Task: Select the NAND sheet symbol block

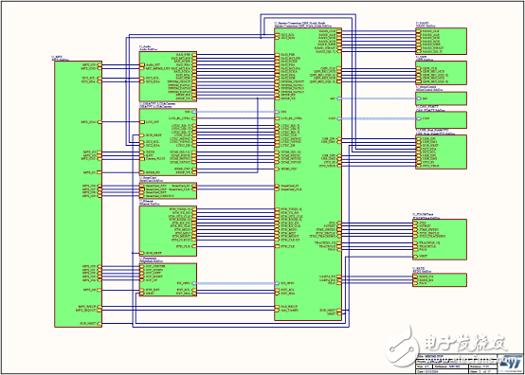Action: tap(442, 41)
